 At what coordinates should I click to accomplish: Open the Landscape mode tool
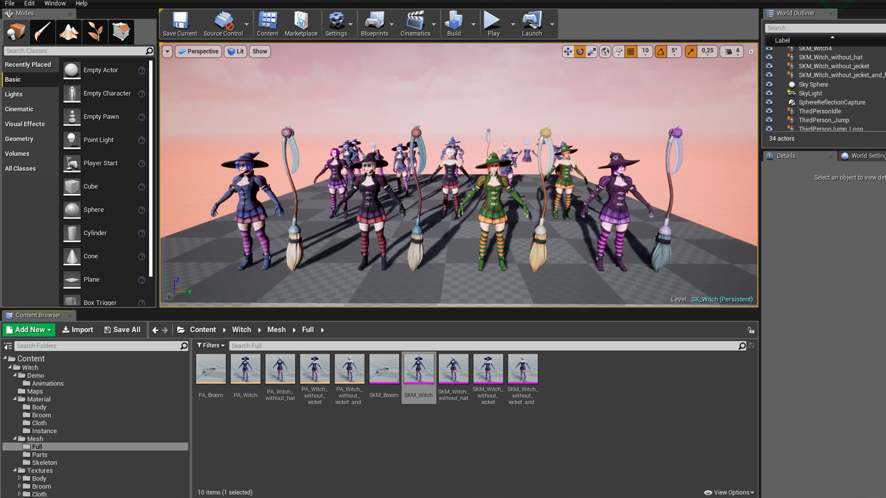click(69, 32)
